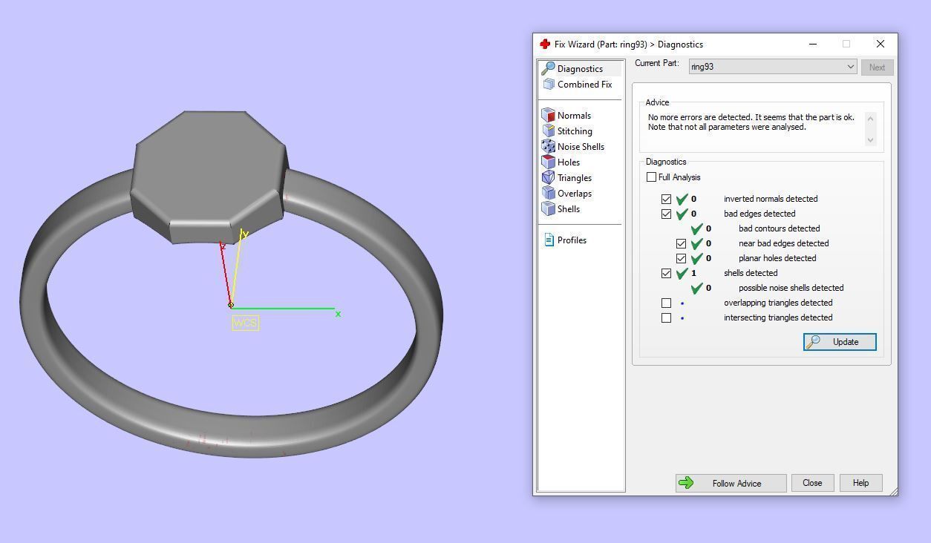Viewport: 931px width, 543px height.
Task: Select Noise Shells in sidebar
Action: pyautogui.click(x=581, y=147)
